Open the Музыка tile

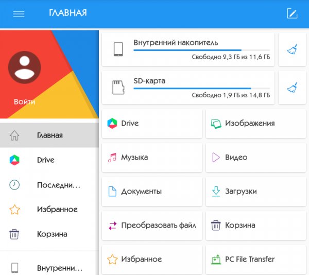point(152,158)
